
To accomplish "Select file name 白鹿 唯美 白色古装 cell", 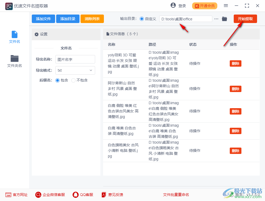I will (122, 131).
